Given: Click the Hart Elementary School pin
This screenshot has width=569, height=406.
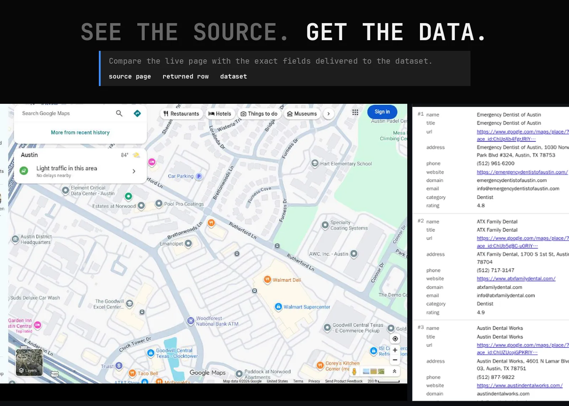Looking at the screenshot, I should [x=315, y=164].
